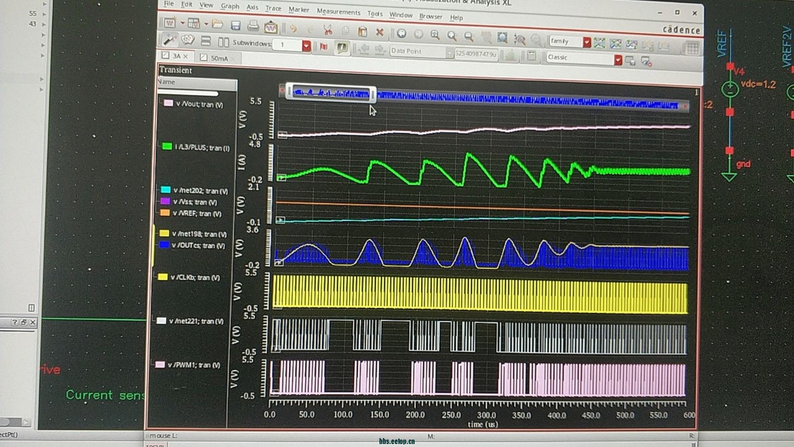Toggle the info balloon icon
794x447 pixels.
point(342,48)
